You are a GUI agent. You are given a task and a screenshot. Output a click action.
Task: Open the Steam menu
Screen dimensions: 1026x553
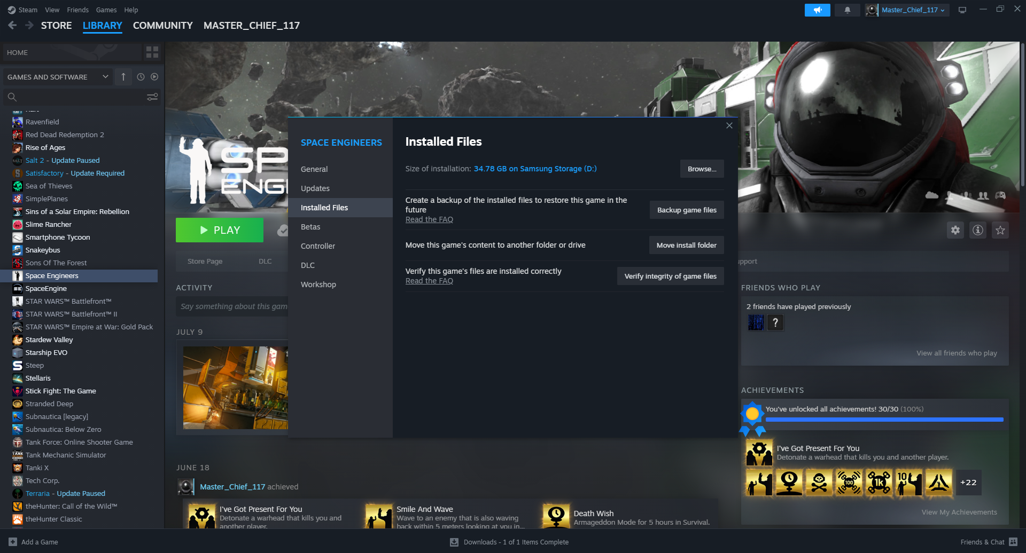[28, 10]
